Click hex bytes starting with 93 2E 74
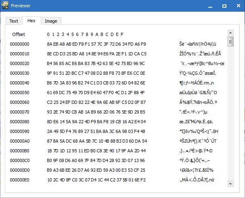Screen dimensions: 245x198 tap(96, 112)
